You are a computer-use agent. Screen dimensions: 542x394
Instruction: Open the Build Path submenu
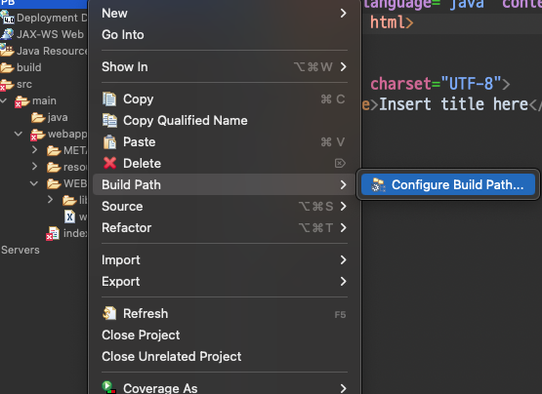(224, 184)
